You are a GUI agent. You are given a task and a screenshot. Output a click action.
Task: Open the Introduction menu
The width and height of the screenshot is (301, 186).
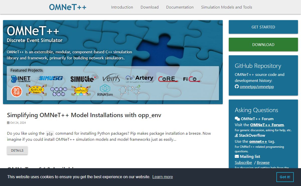pyautogui.click(x=122, y=7)
